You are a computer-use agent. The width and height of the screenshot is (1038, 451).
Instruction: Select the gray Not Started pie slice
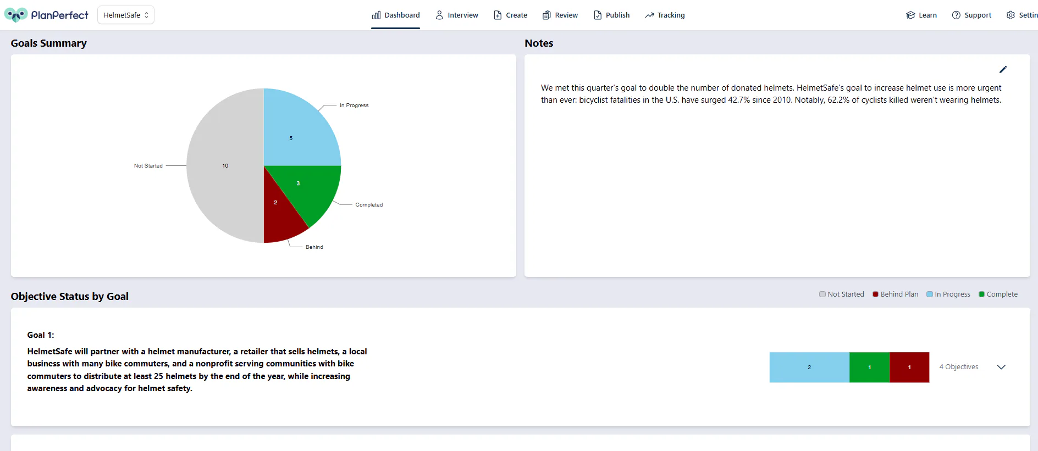[x=225, y=166]
